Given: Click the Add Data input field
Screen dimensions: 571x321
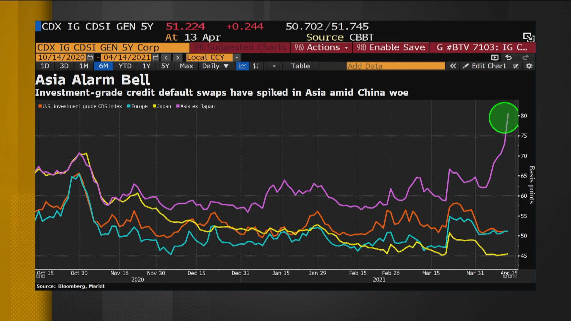Looking at the screenshot, I should click(x=396, y=66).
